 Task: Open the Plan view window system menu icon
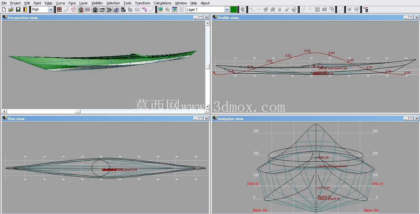[x=4, y=119]
